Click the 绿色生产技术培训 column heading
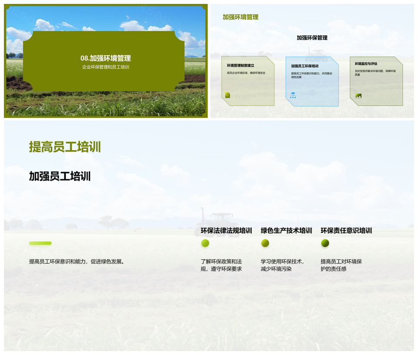Image resolution: width=418 pixels, height=355 pixels. tap(286, 231)
